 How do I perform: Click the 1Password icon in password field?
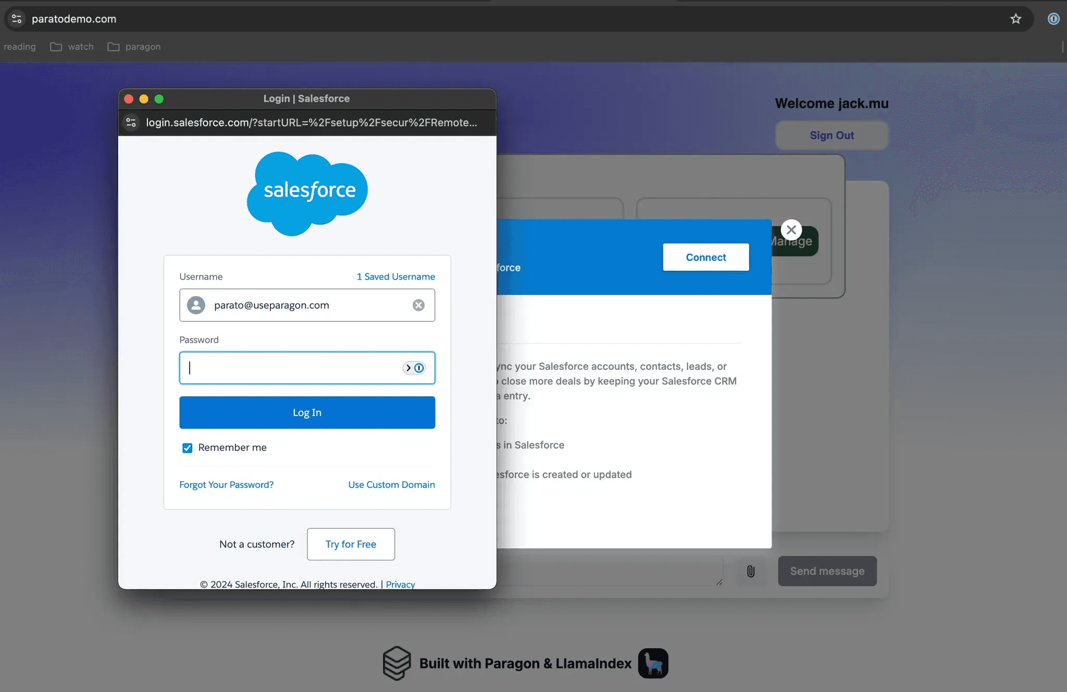click(419, 368)
